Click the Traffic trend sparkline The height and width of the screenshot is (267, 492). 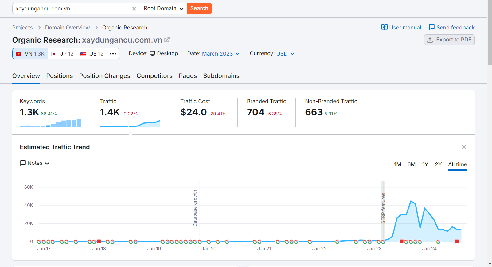click(130, 123)
